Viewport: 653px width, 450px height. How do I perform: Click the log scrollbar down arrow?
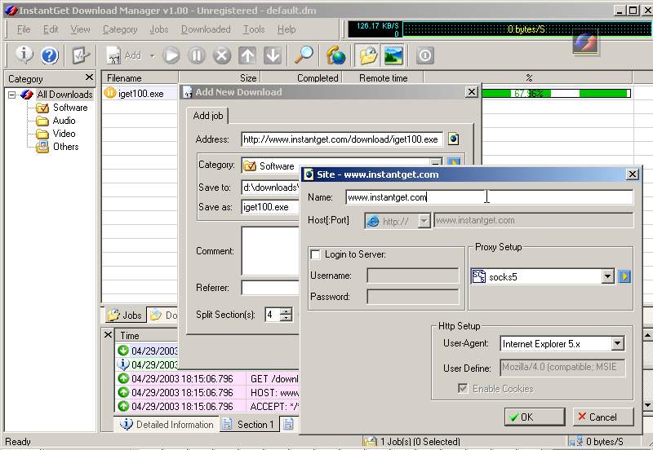click(x=648, y=404)
